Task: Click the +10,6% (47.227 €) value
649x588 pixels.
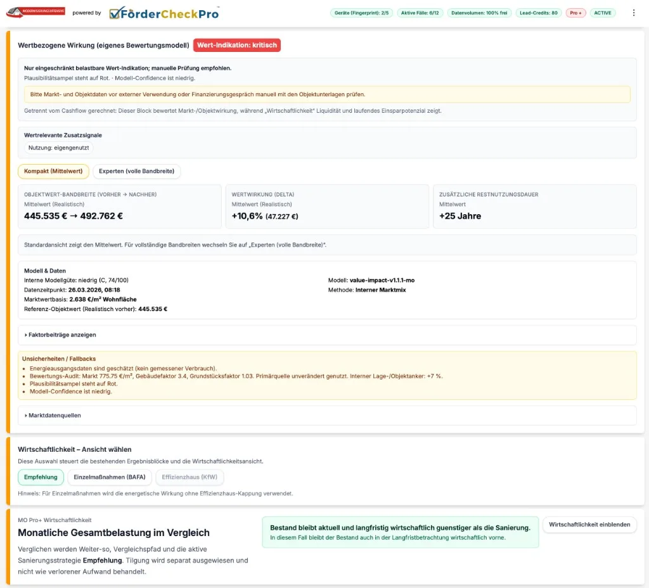Action: pos(265,216)
